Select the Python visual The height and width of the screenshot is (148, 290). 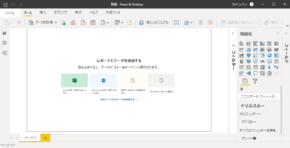[277, 67]
